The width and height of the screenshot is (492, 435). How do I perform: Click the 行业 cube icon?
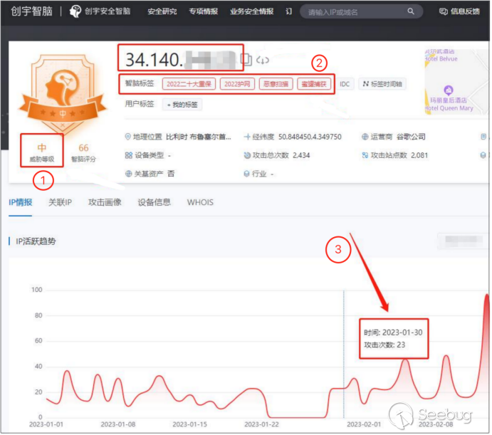tap(248, 174)
